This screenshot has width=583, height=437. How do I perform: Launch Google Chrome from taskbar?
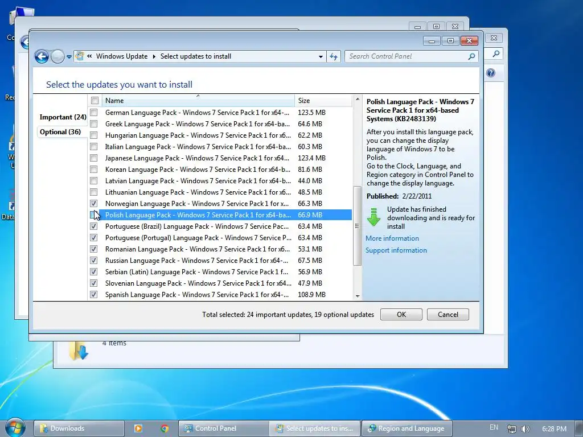165,428
